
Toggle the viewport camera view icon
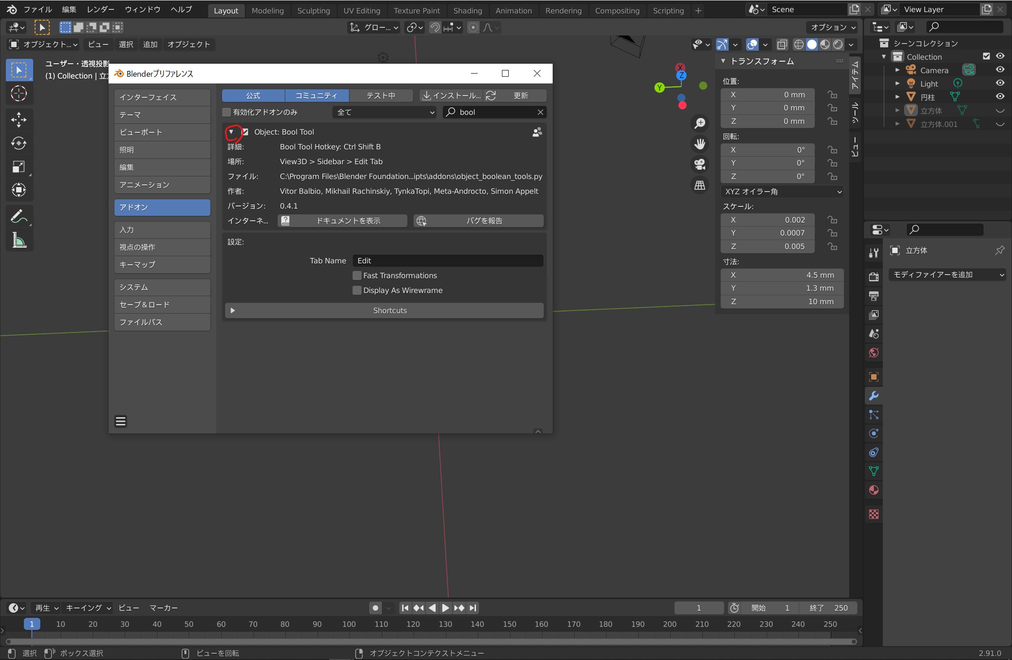(700, 164)
